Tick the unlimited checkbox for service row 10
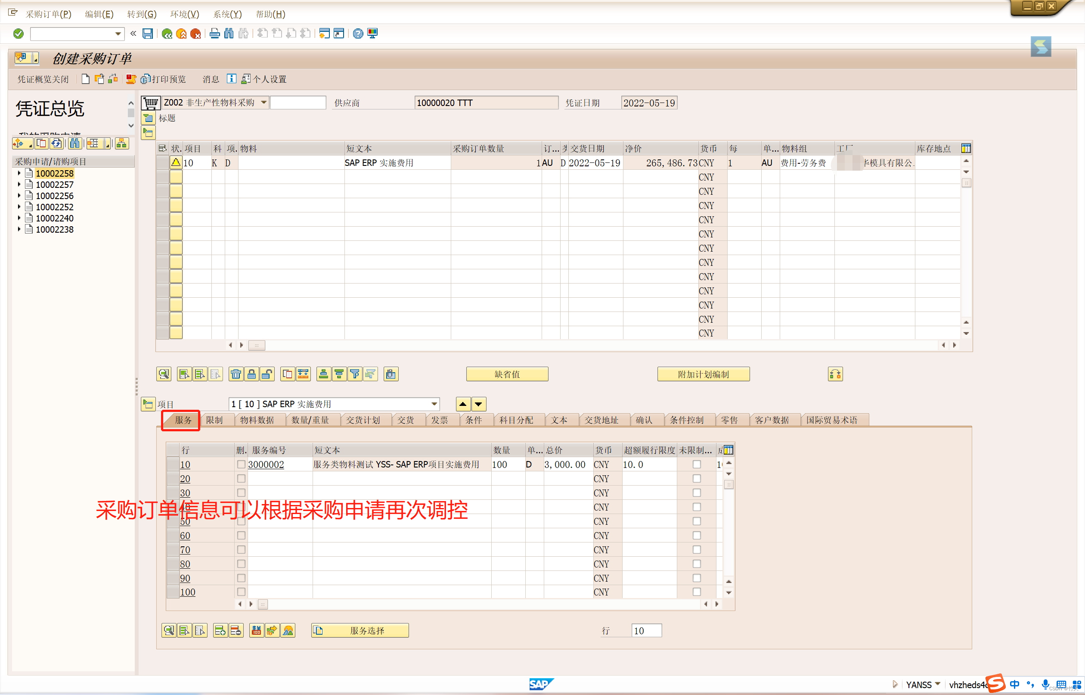Image resolution: width=1085 pixels, height=695 pixels. (696, 464)
